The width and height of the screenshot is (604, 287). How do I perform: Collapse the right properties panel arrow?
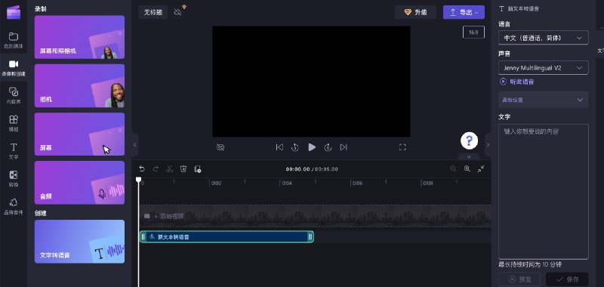pyautogui.click(x=488, y=145)
